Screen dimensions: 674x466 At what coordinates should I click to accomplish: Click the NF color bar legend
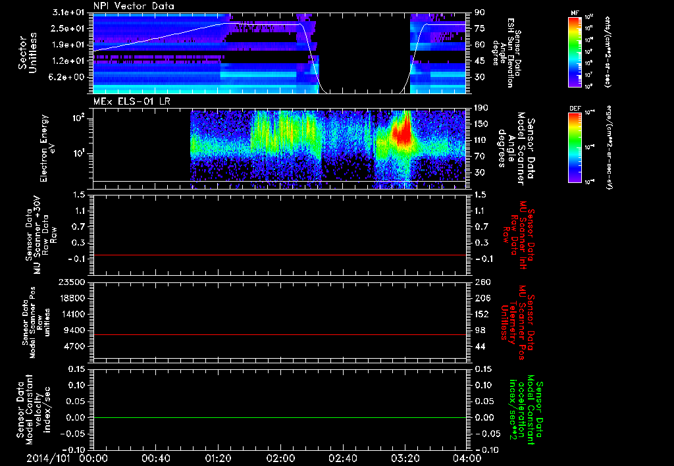[575, 51]
